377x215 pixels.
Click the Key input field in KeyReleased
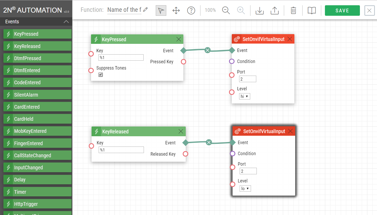[x=121, y=150]
